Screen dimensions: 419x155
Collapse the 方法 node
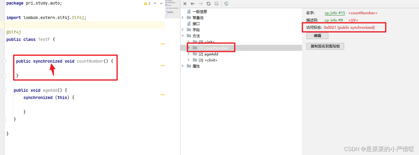click(x=183, y=36)
